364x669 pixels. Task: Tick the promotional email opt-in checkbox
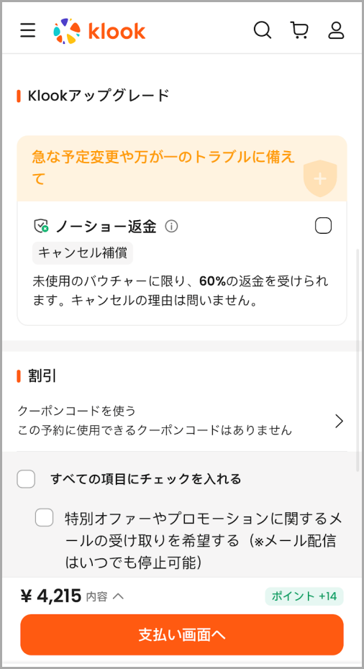(x=45, y=518)
